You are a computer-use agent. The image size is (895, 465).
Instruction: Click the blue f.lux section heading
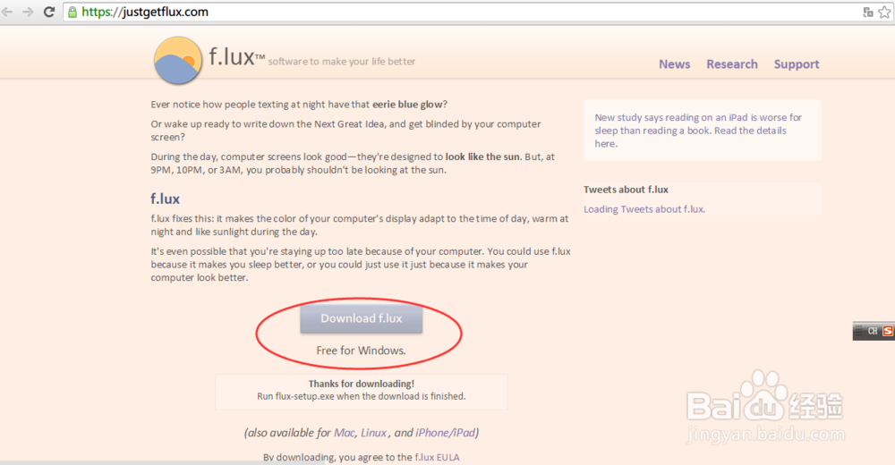pyautogui.click(x=165, y=199)
